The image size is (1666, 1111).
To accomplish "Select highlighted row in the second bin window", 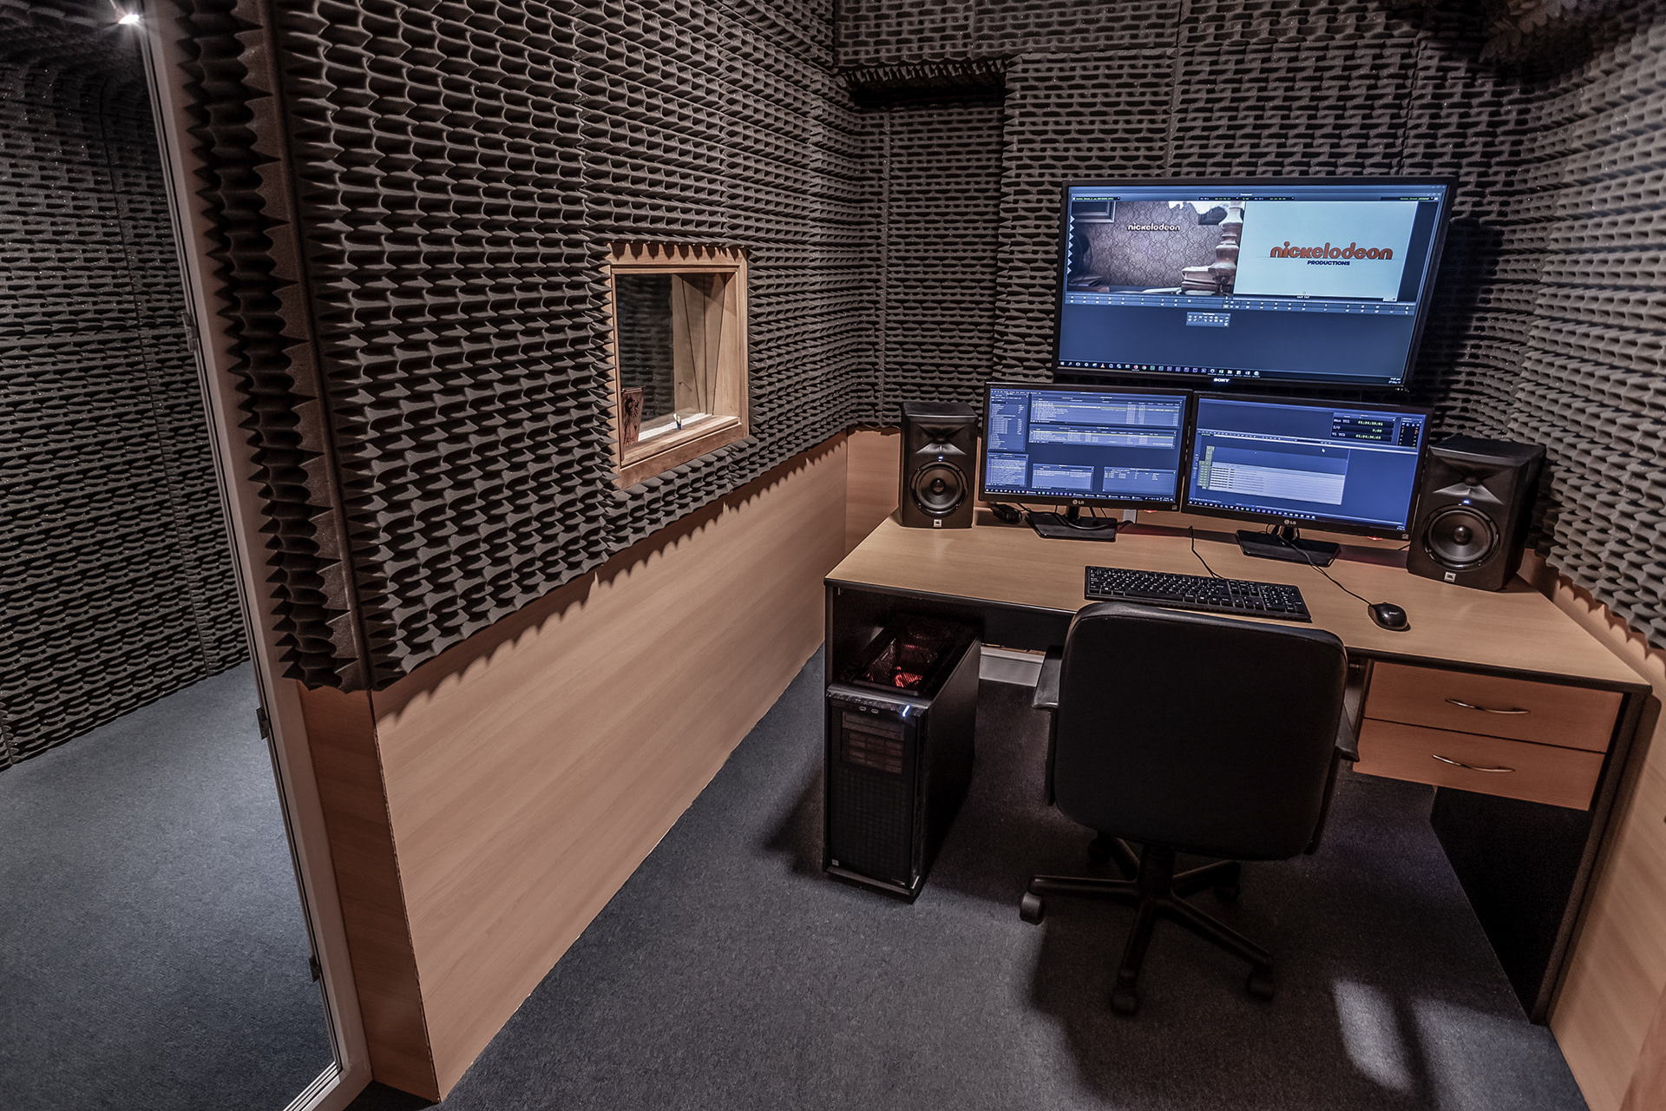I will [1102, 432].
